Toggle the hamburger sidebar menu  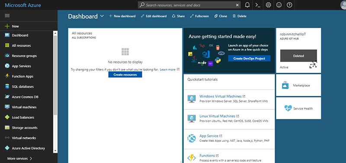(7, 16)
